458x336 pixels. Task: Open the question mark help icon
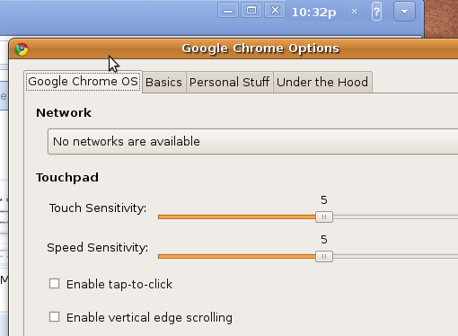tap(376, 12)
